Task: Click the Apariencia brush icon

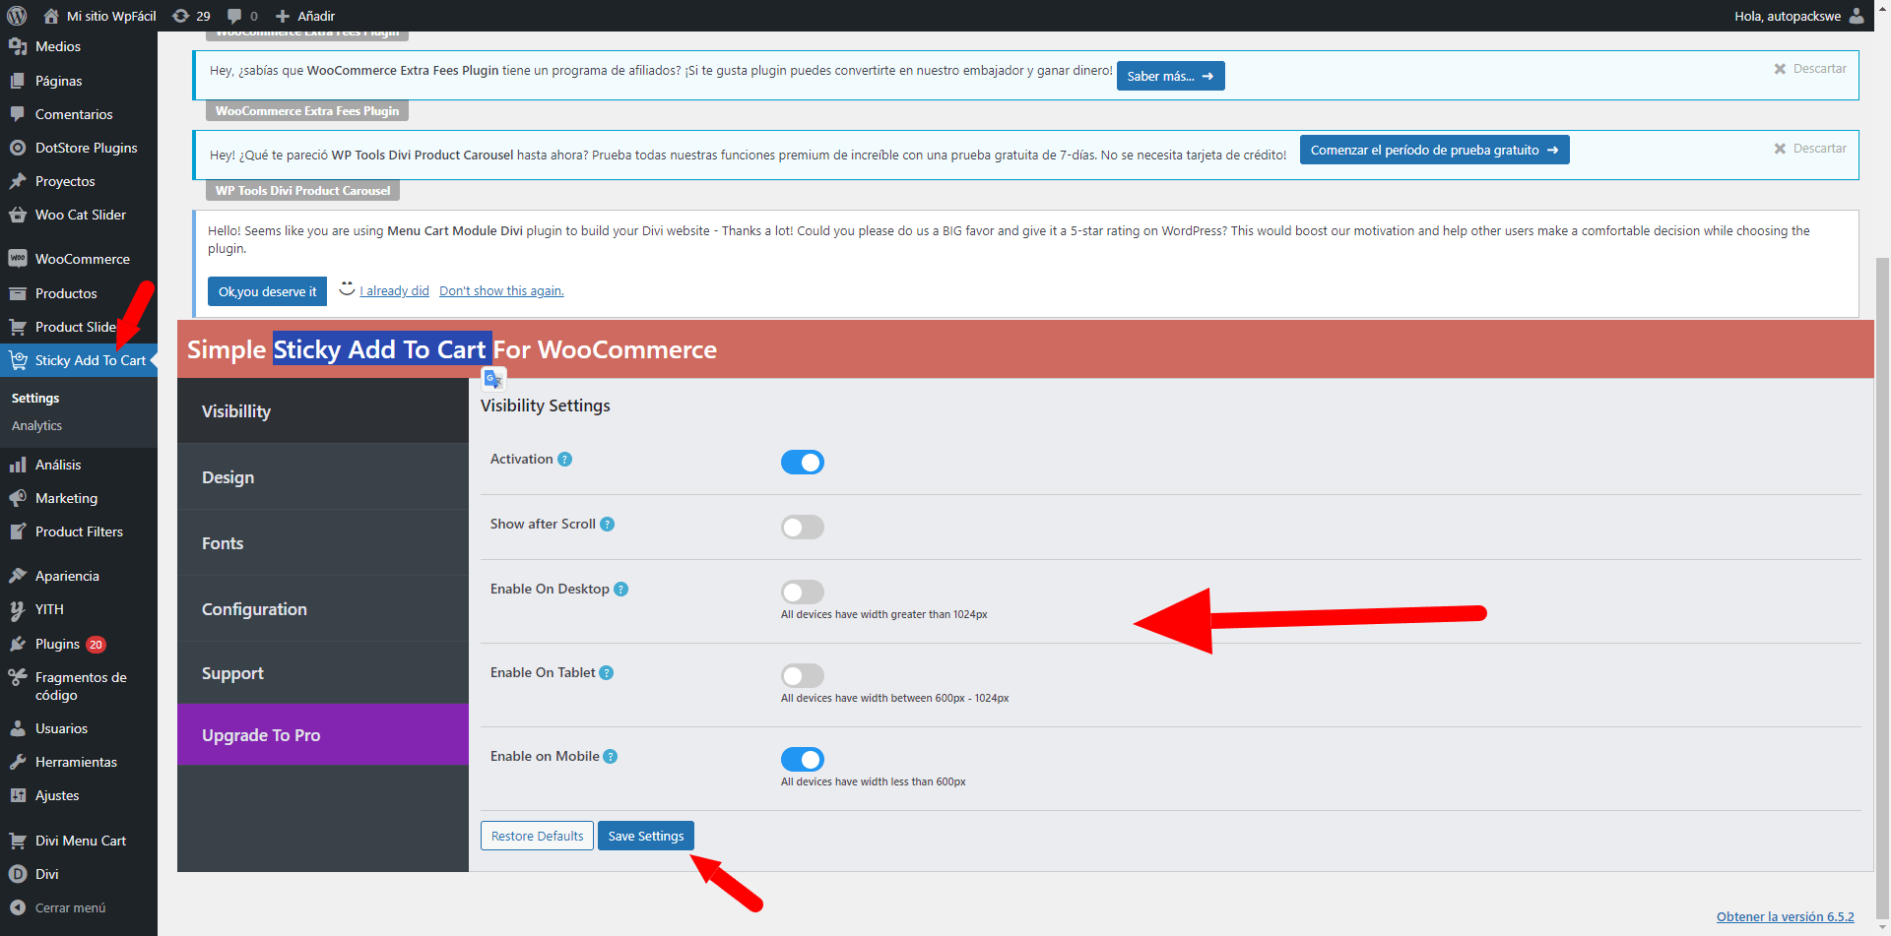Action: pyautogui.click(x=18, y=576)
